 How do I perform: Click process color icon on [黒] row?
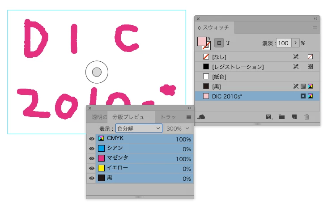coord(303,86)
